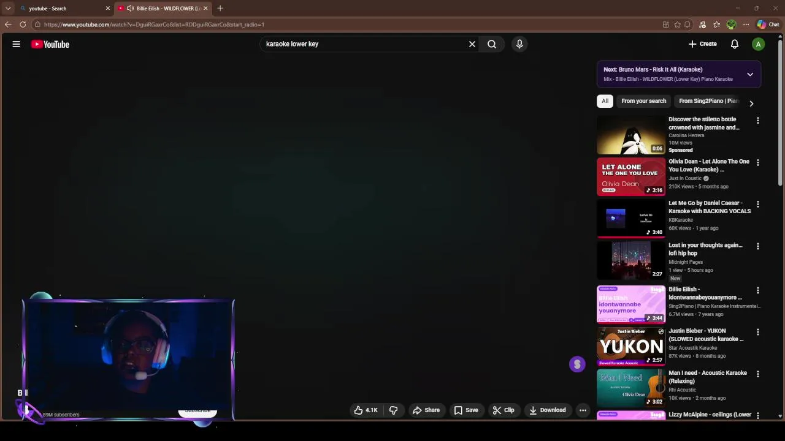
Task: Open a new browser tab
Action: coord(220,9)
